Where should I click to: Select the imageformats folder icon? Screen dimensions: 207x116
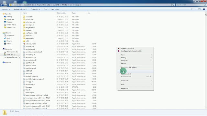tap(24, 27)
